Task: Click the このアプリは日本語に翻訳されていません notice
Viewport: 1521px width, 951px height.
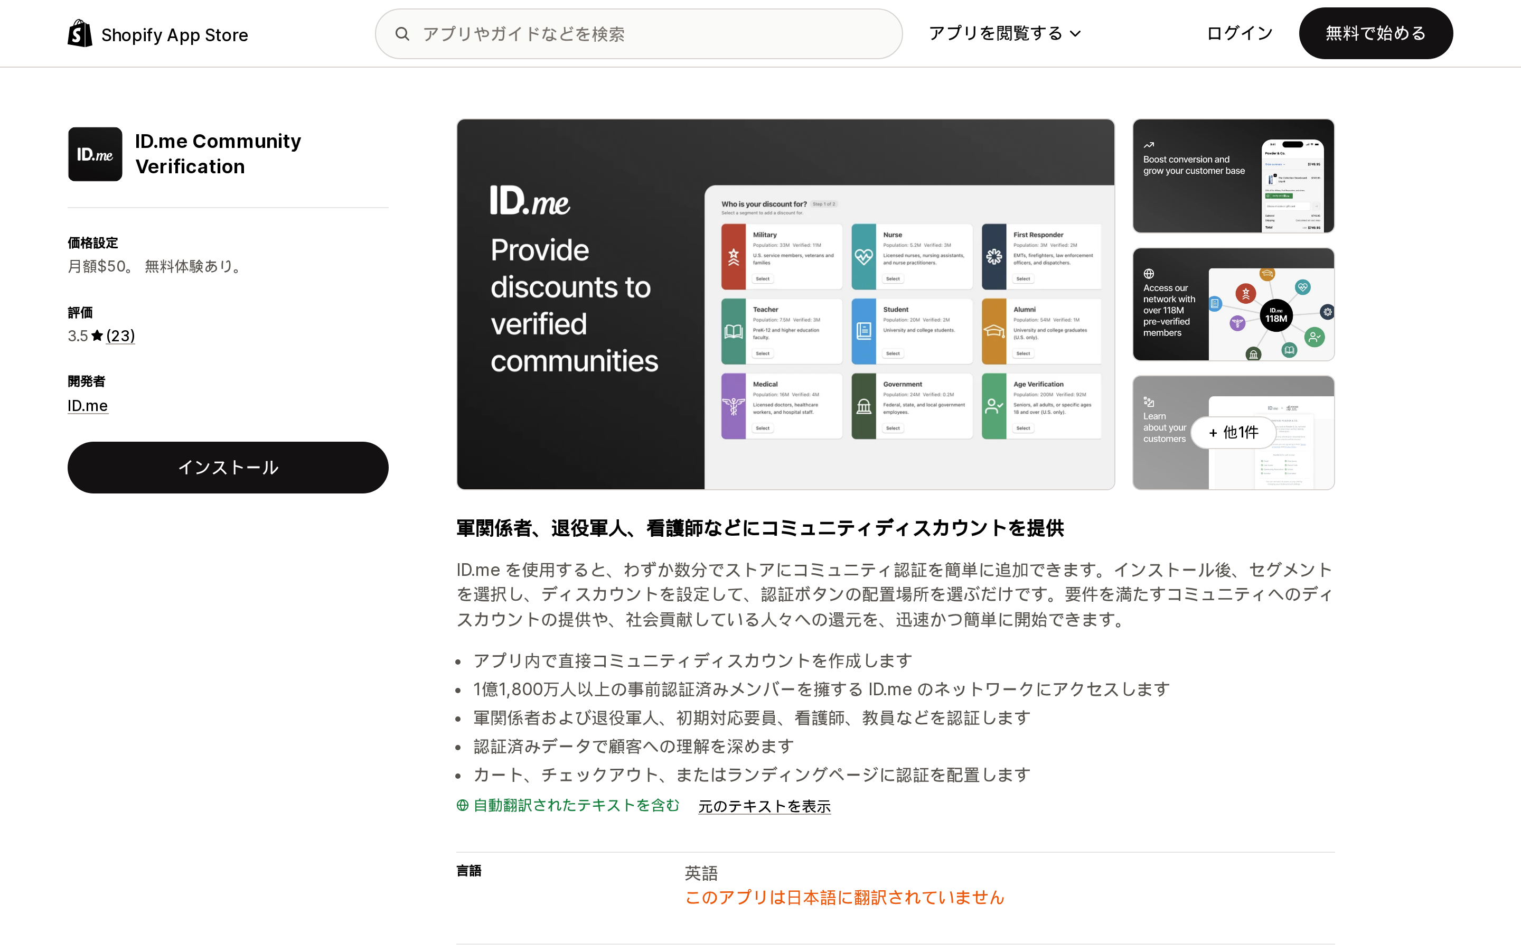Action: 844,898
